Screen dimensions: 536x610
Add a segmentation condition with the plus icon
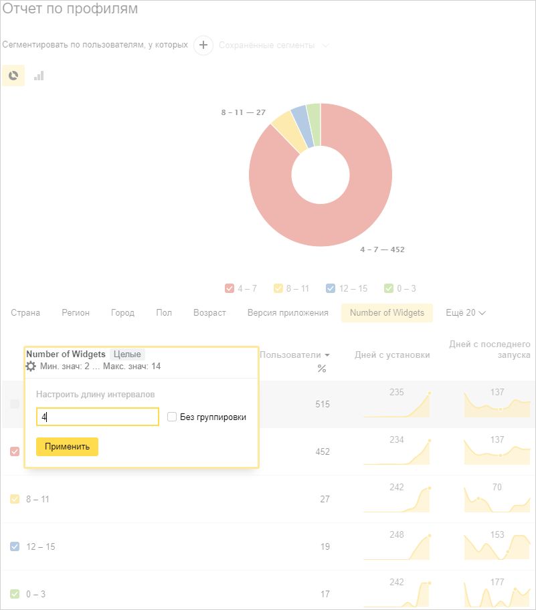point(203,45)
